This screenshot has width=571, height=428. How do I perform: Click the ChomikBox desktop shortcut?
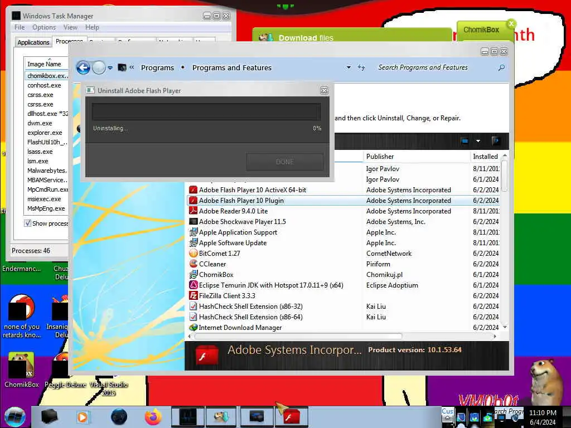pyautogui.click(x=21, y=370)
